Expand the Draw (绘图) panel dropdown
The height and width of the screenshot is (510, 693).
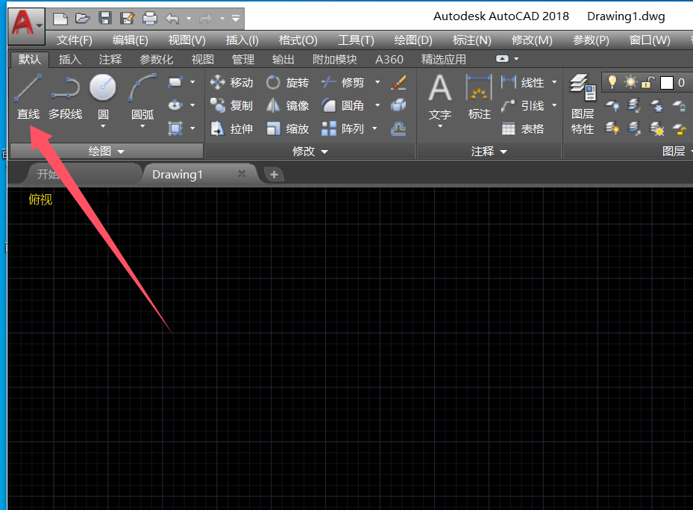106,152
